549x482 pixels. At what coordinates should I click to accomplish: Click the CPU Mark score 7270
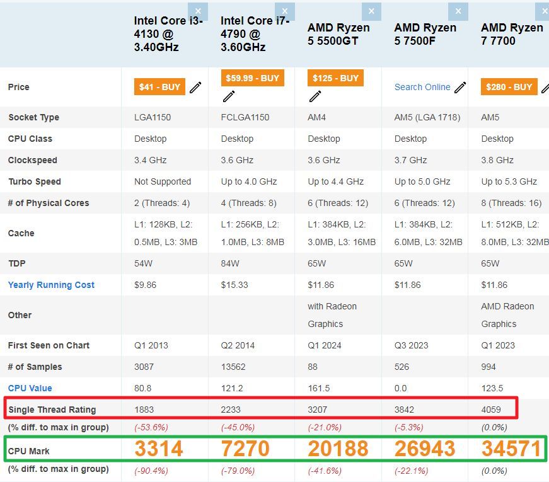[245, 449]
